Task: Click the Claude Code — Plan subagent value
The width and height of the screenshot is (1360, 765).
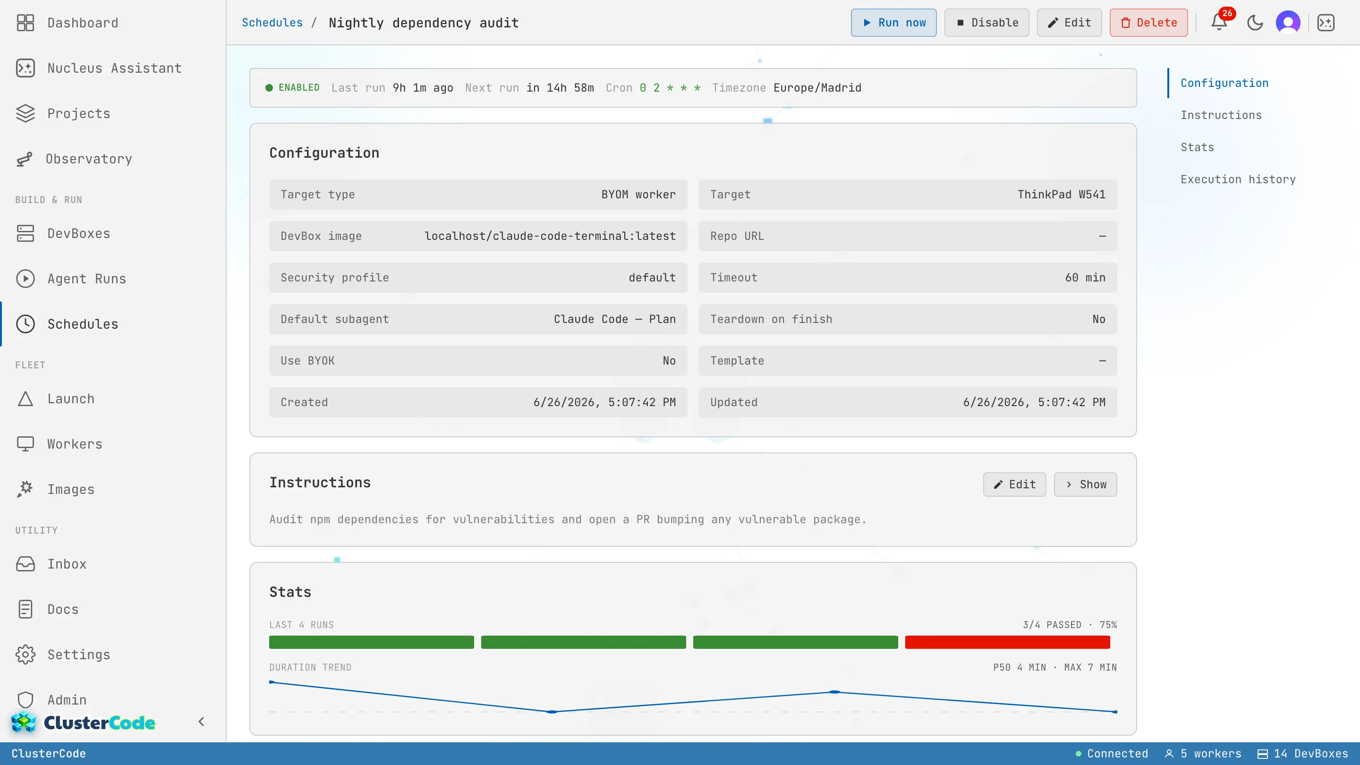Action: click(614, 319)
